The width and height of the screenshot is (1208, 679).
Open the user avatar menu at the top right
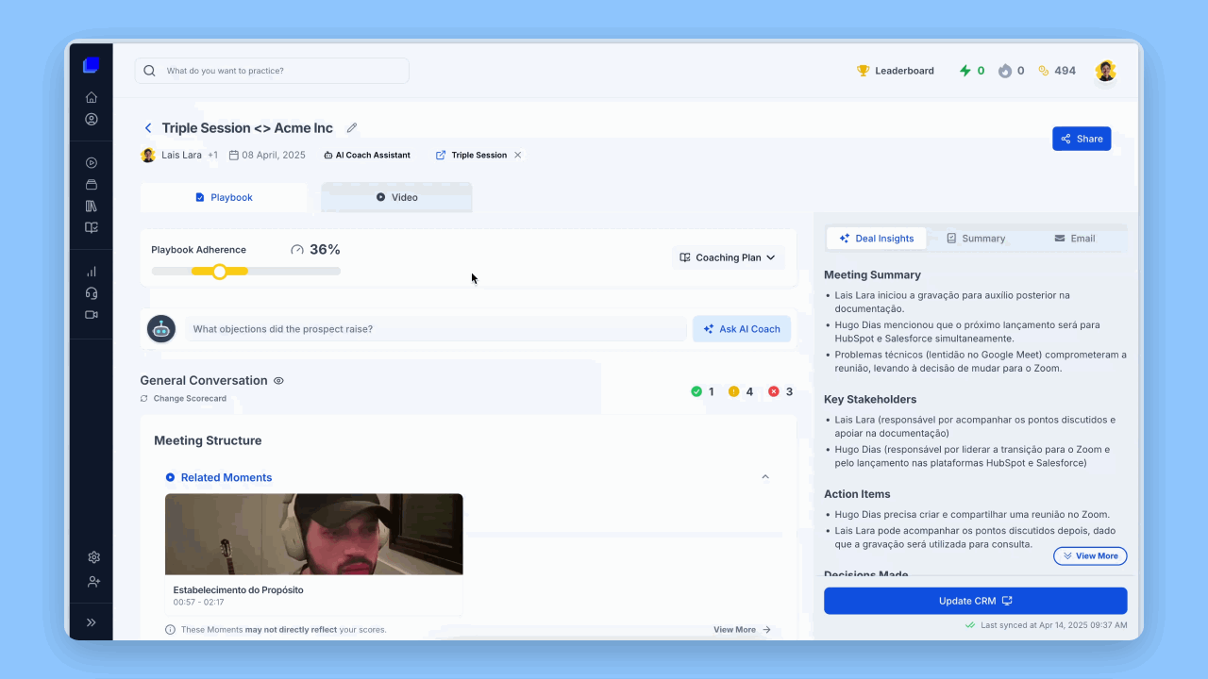[1105, 71]
